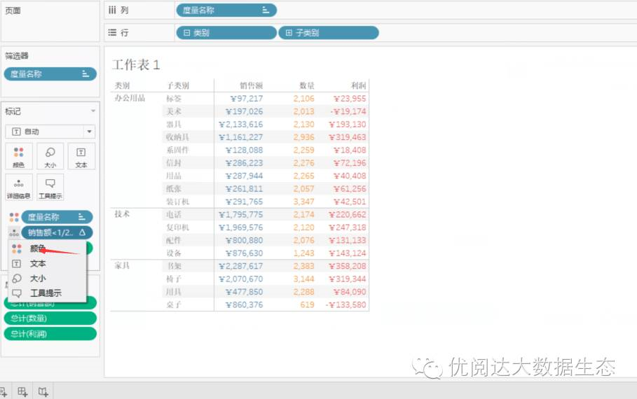Viewport: 637px width, 399px height.
Task: Click the sort icon on columns 度量名称 pill
Action: point(266,10)
